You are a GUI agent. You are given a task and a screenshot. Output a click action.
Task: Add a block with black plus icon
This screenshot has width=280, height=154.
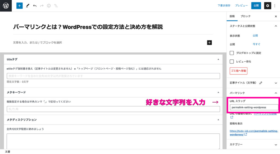(x=209, y=42)
